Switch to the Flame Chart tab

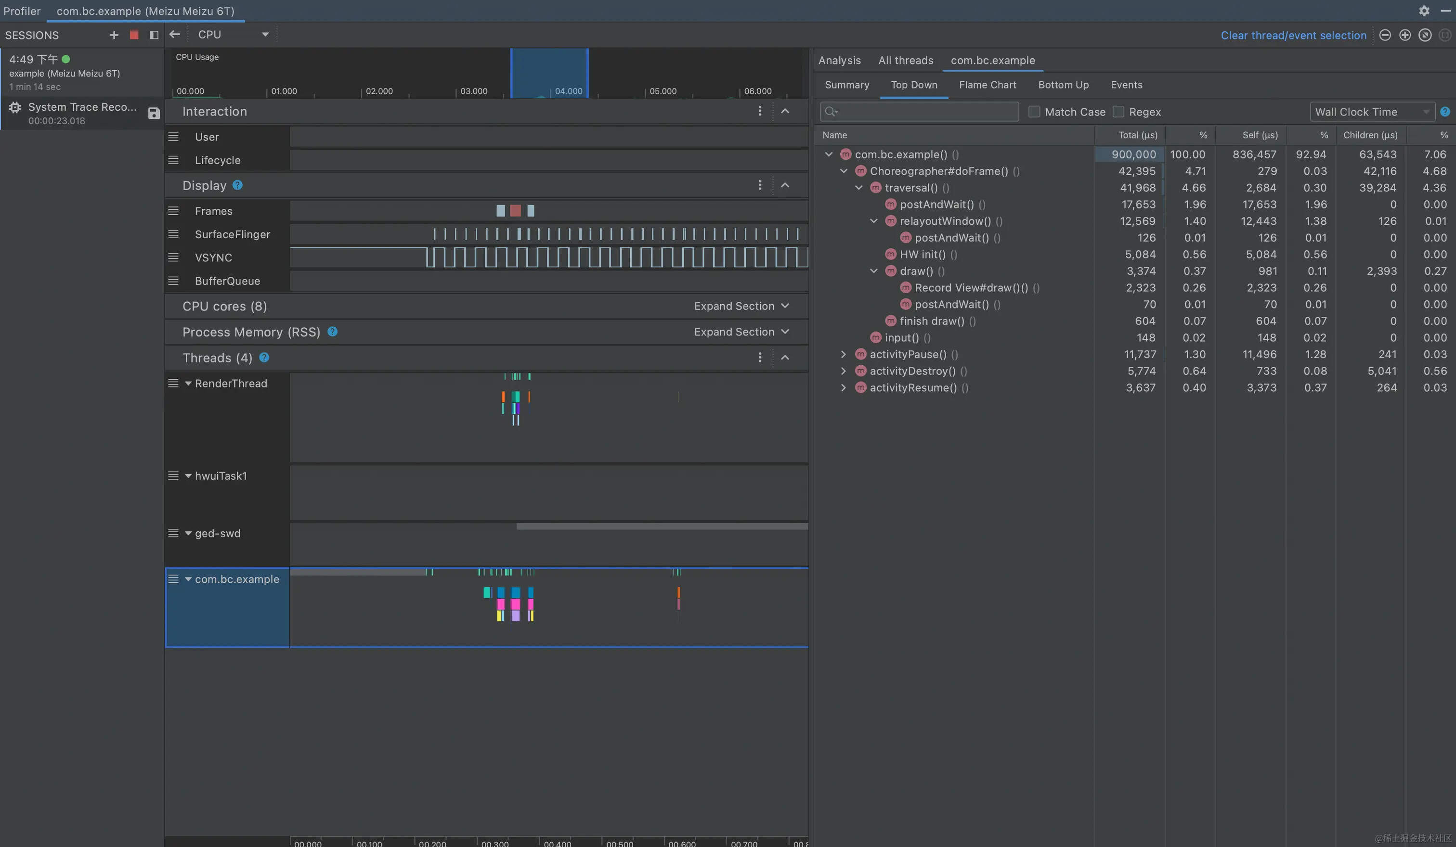tap(988, 85)
